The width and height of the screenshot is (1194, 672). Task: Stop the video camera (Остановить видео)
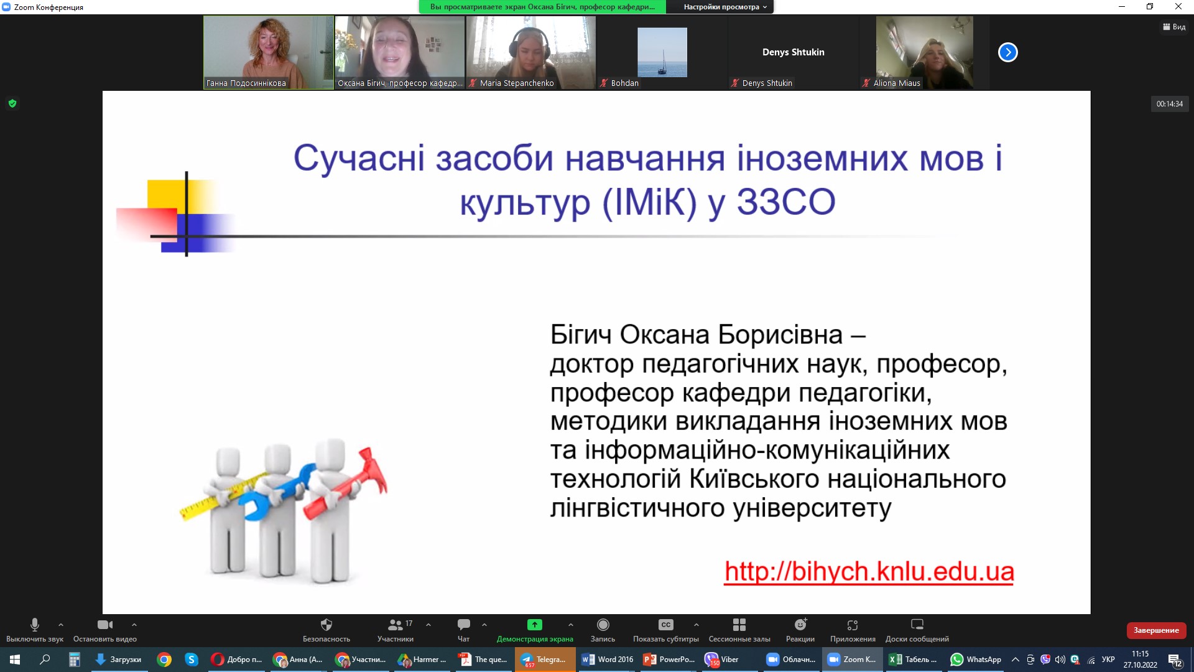pos(104,625)
